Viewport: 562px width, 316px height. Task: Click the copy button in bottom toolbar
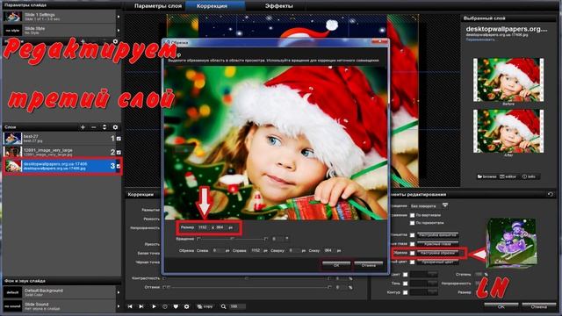[x=205, y=306]
